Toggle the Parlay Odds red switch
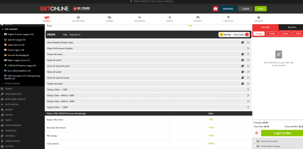The width and height of the screenshot is (303, 149). [x=247, y=35]
